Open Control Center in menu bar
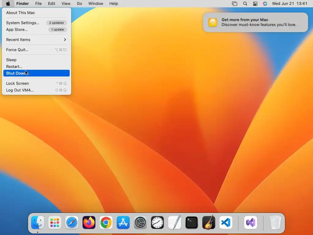This screenshot has width=313, height=235. pos(255,4)
